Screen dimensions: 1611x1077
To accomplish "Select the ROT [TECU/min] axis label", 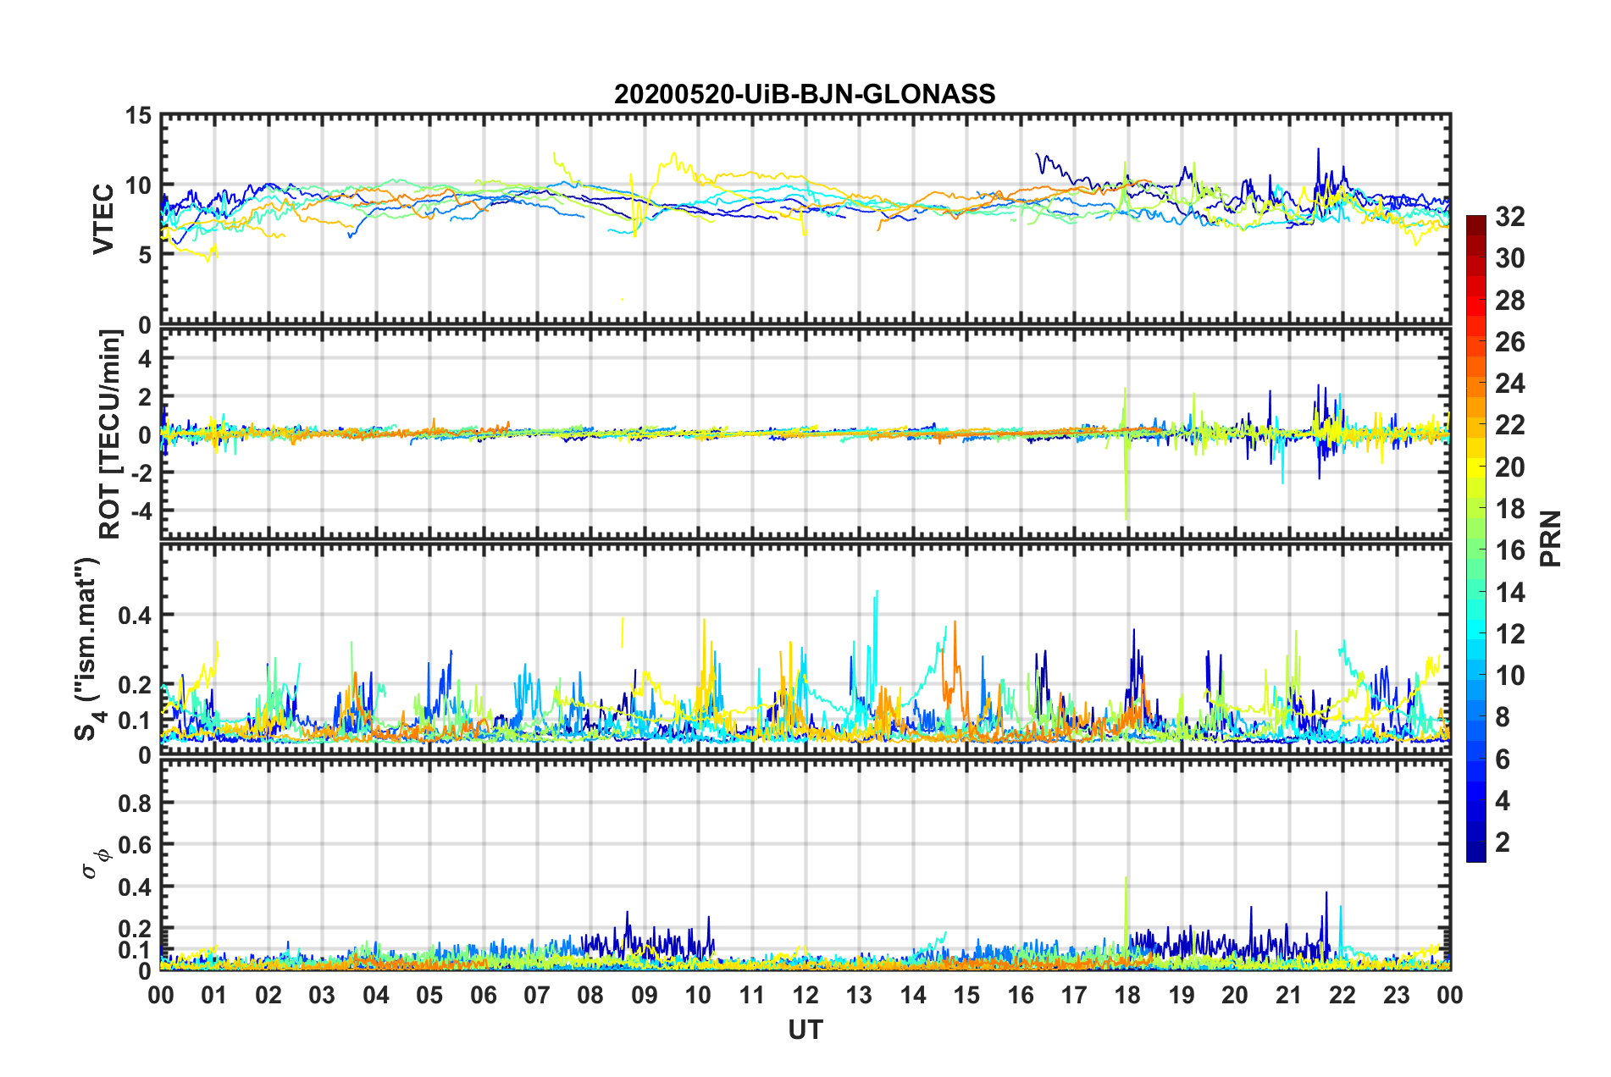I will click(x=109, y=434).
